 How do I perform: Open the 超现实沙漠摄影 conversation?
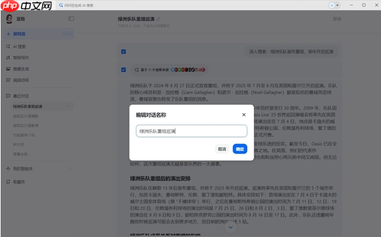click(x=25, y=116)
